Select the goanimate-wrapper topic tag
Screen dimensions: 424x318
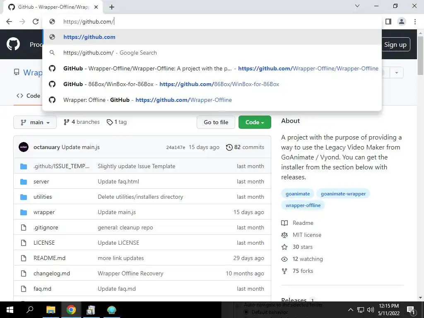click(343, 194)
